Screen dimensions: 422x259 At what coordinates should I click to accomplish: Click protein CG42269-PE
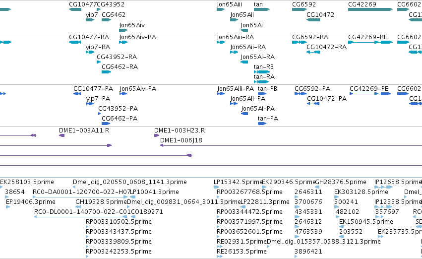[x=369, y=89]
